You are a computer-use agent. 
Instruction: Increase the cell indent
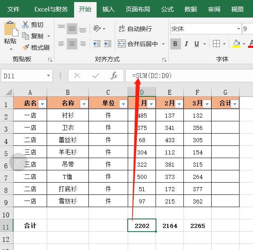tap(108, 44)
